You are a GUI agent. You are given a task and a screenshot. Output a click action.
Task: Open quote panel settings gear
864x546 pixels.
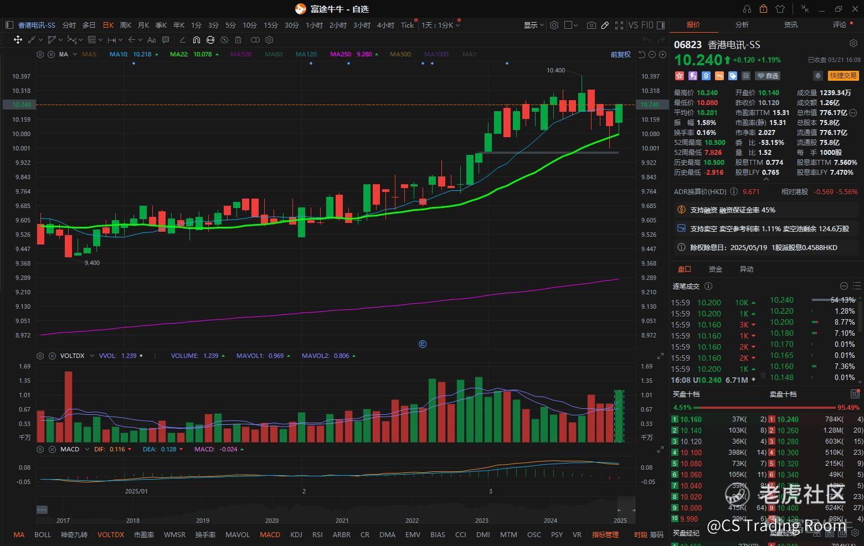[853, 43]
